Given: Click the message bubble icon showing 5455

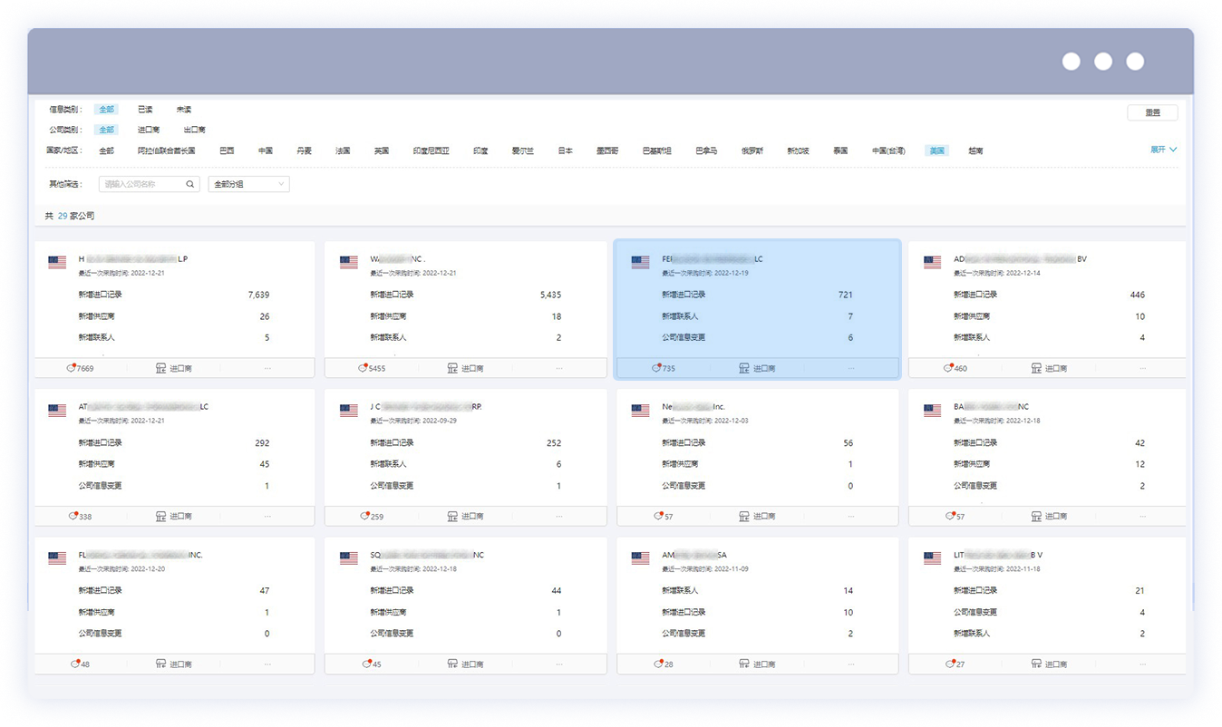Looking at the screenshot, I should click(x=364, y=368).
